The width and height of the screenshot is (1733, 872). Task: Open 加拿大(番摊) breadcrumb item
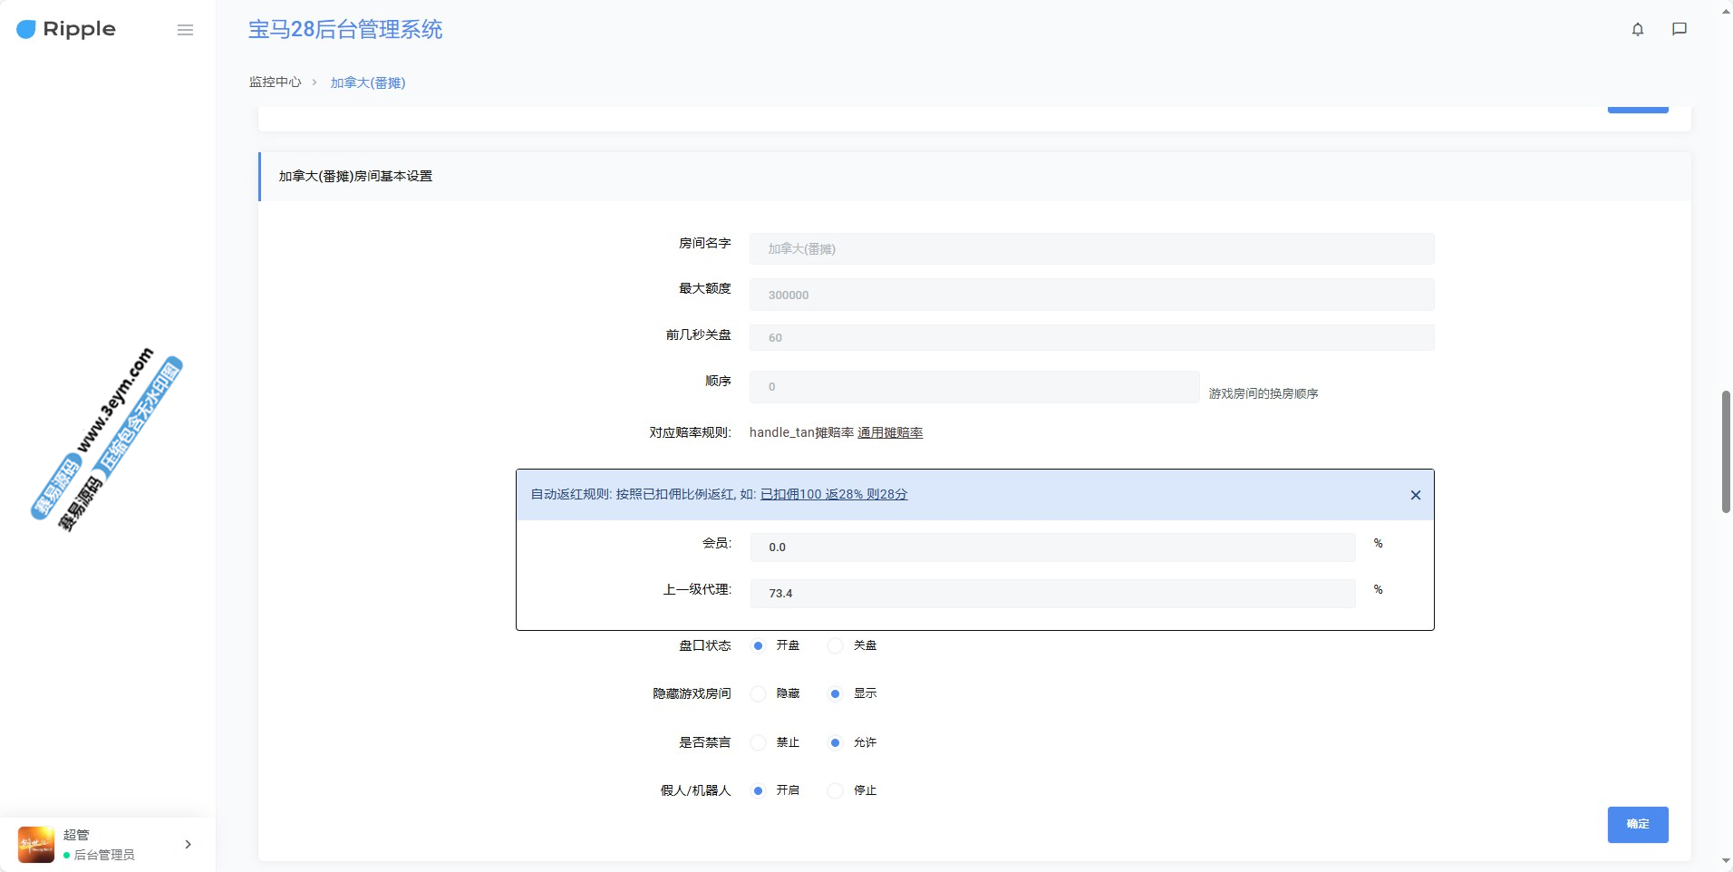click(x=367, y=82)
